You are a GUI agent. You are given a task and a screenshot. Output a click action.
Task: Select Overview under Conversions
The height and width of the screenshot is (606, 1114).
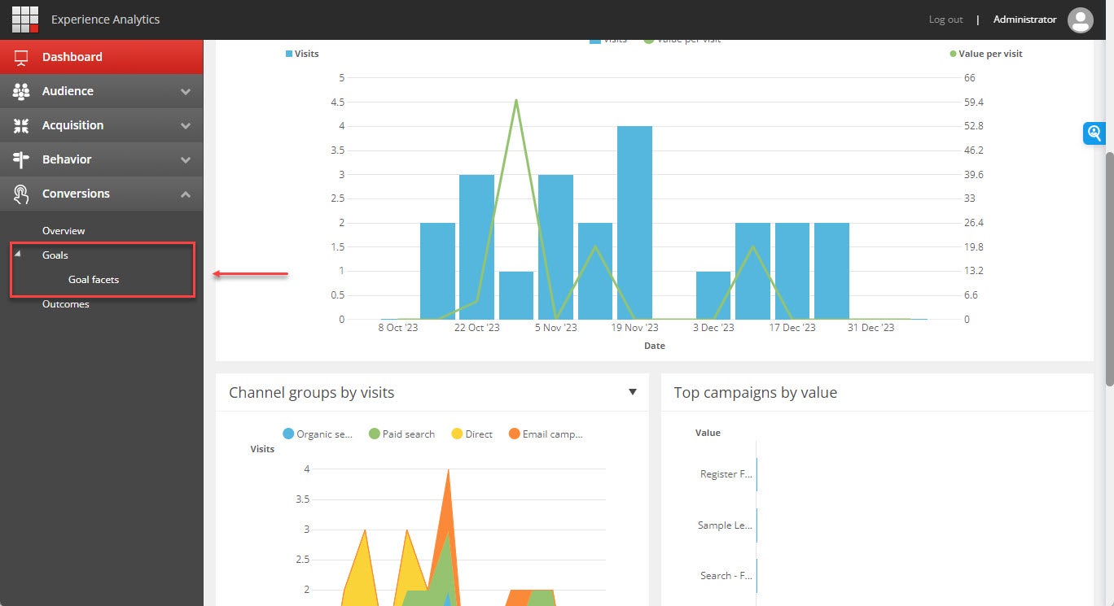(x=64, y=230)
